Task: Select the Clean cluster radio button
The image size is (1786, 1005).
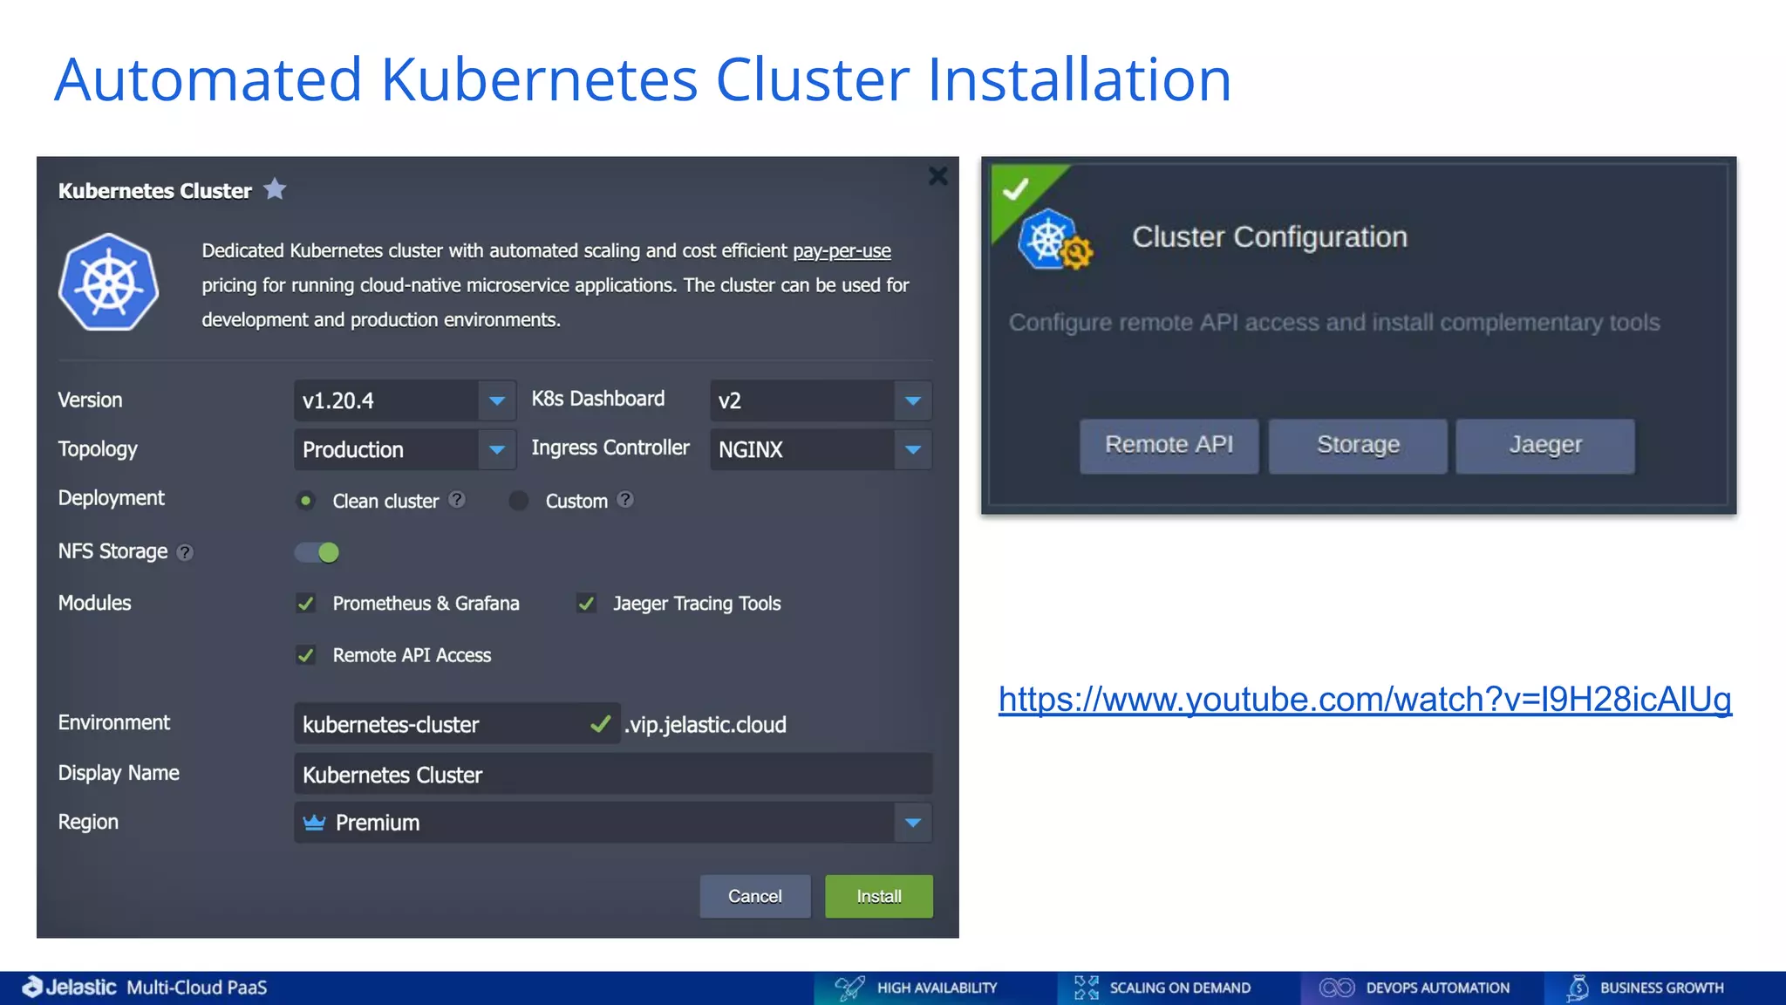Action: pos(305,501)
